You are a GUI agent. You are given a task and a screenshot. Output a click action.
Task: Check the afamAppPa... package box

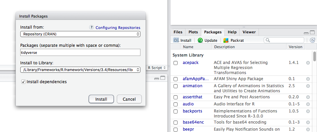tap(176, 79)
